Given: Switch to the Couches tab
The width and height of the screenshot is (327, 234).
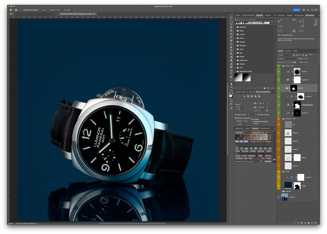Looking at the screenshot, I should 288,51.
